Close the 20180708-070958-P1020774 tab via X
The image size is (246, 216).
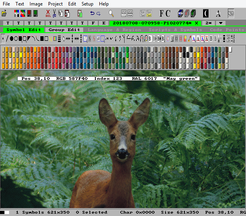[196, 23]
